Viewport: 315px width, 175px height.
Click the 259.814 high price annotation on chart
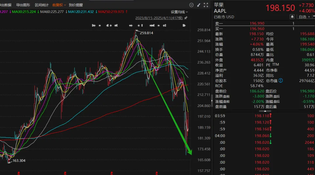coord(146,33)
